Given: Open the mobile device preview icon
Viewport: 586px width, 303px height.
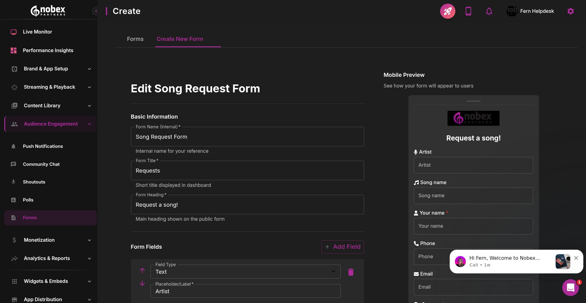Looking at the screenshot, I should (468, 11).
